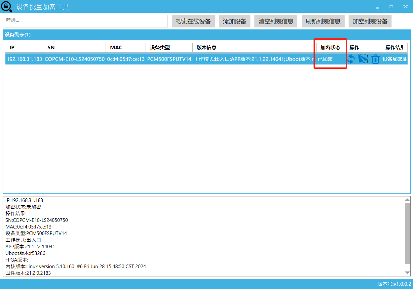413x289 pixels.
Task: Click the 操作结果 column header
Action: [x=394, y=48]
